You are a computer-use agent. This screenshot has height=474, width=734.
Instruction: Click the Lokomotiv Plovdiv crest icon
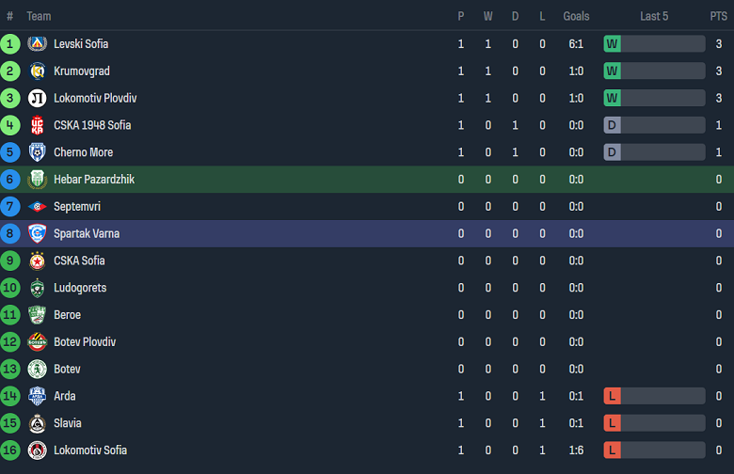37,99
